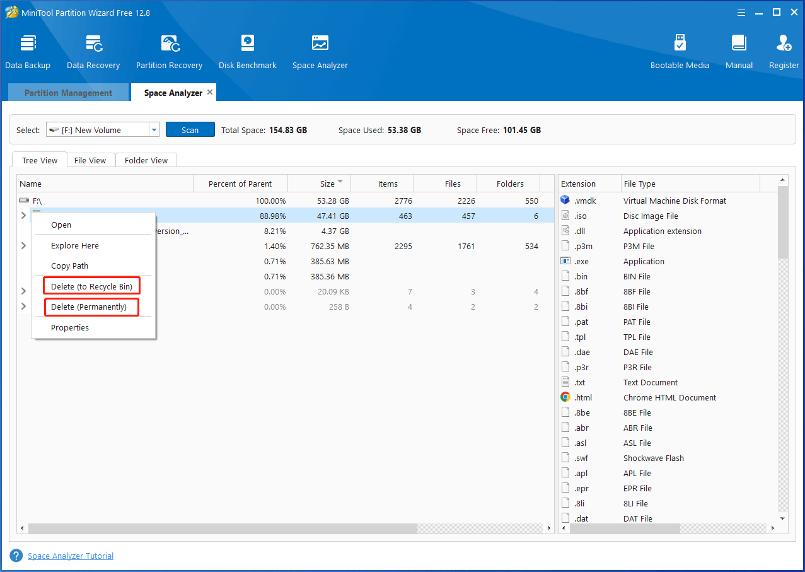805x572 pixels.
Task: Select the Virtual Machine Disk Format row
Action: pos(668,201)
